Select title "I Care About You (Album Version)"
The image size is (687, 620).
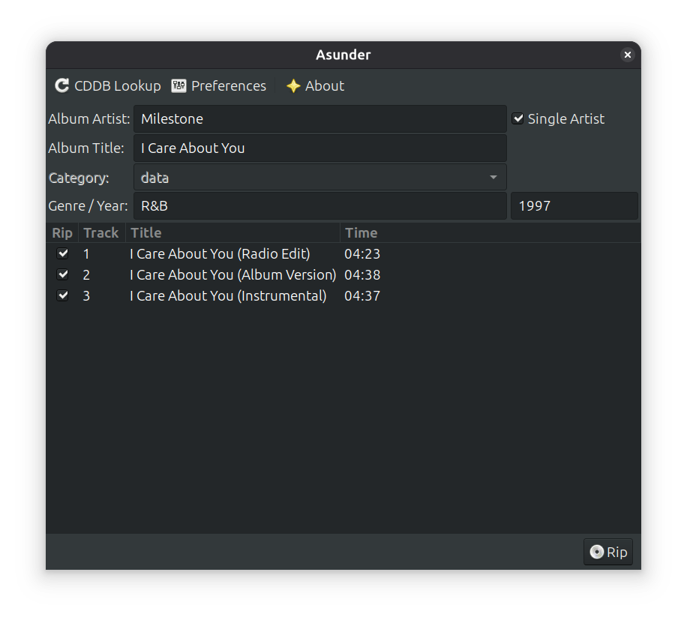[233, 275]
